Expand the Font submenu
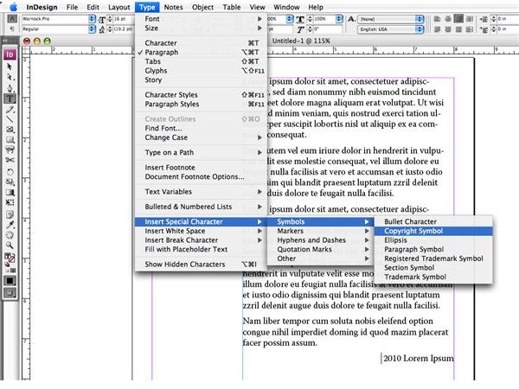This screenshot has width=519, height=389. click(201, 19)
